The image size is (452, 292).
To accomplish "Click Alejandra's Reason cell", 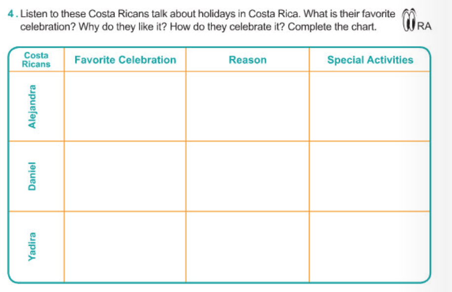I will pos(247,106).
